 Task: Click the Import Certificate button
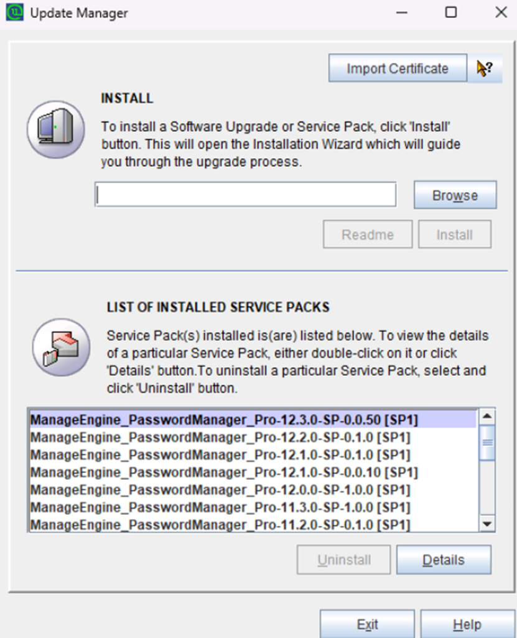[398, 68]
